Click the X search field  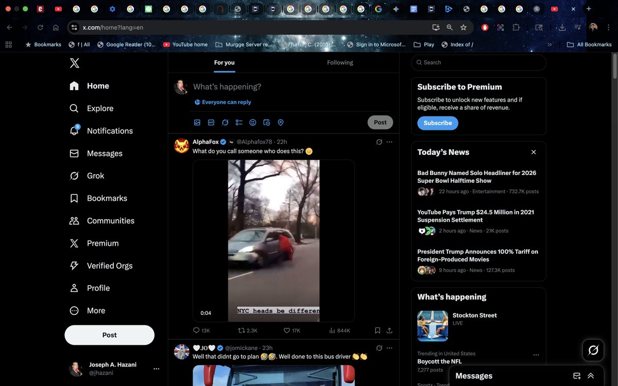click(x=478, y=62)
